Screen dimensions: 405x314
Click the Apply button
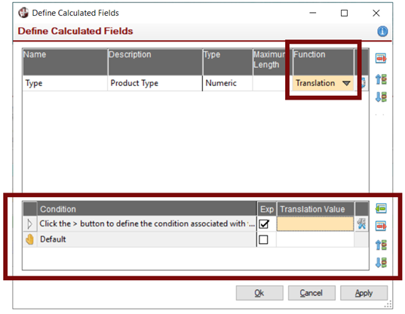[364, 293]
